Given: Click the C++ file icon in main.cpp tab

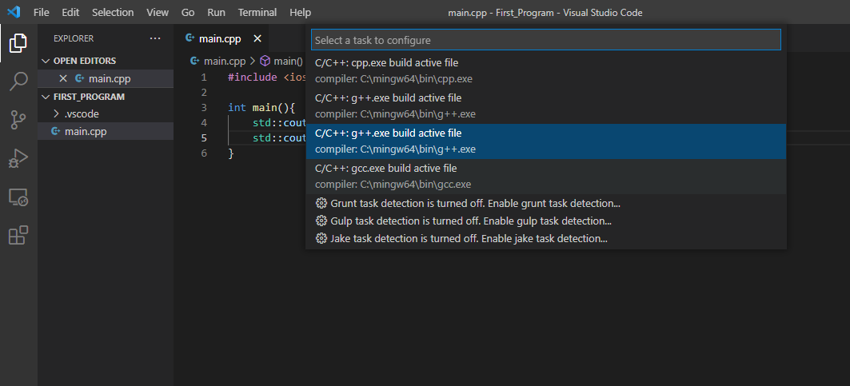Looking at the screenshot, I should coord(190,38).
